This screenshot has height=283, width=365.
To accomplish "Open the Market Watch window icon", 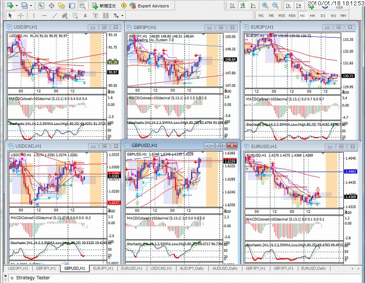I will [x=41, y=6].
